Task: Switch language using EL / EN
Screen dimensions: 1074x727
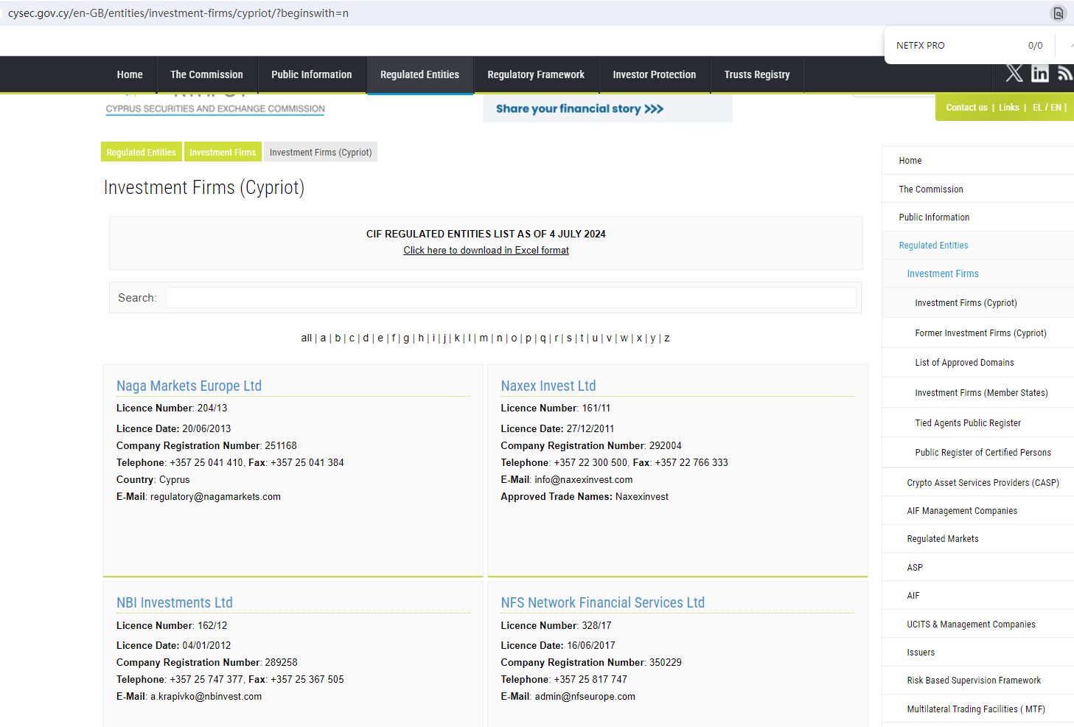Action: [x=1047, y=108]
